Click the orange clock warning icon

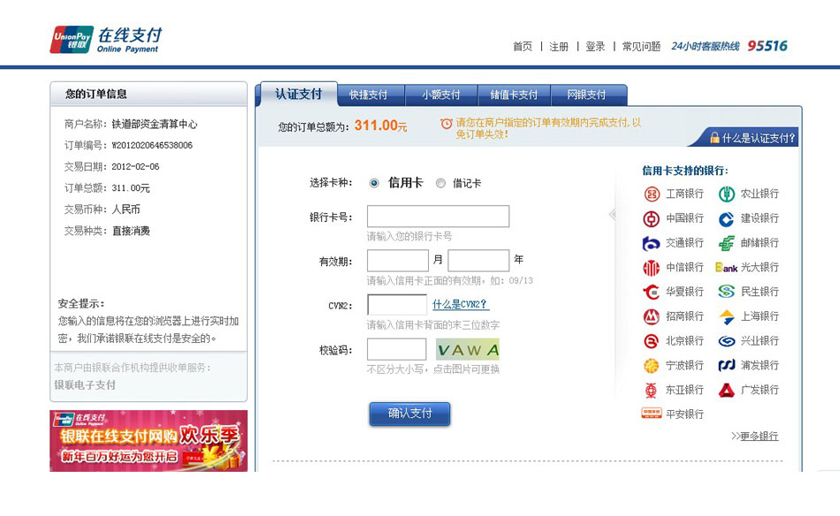pos(447,124)
